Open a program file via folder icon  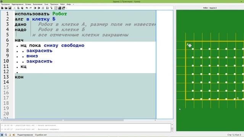tap(6, 8)
